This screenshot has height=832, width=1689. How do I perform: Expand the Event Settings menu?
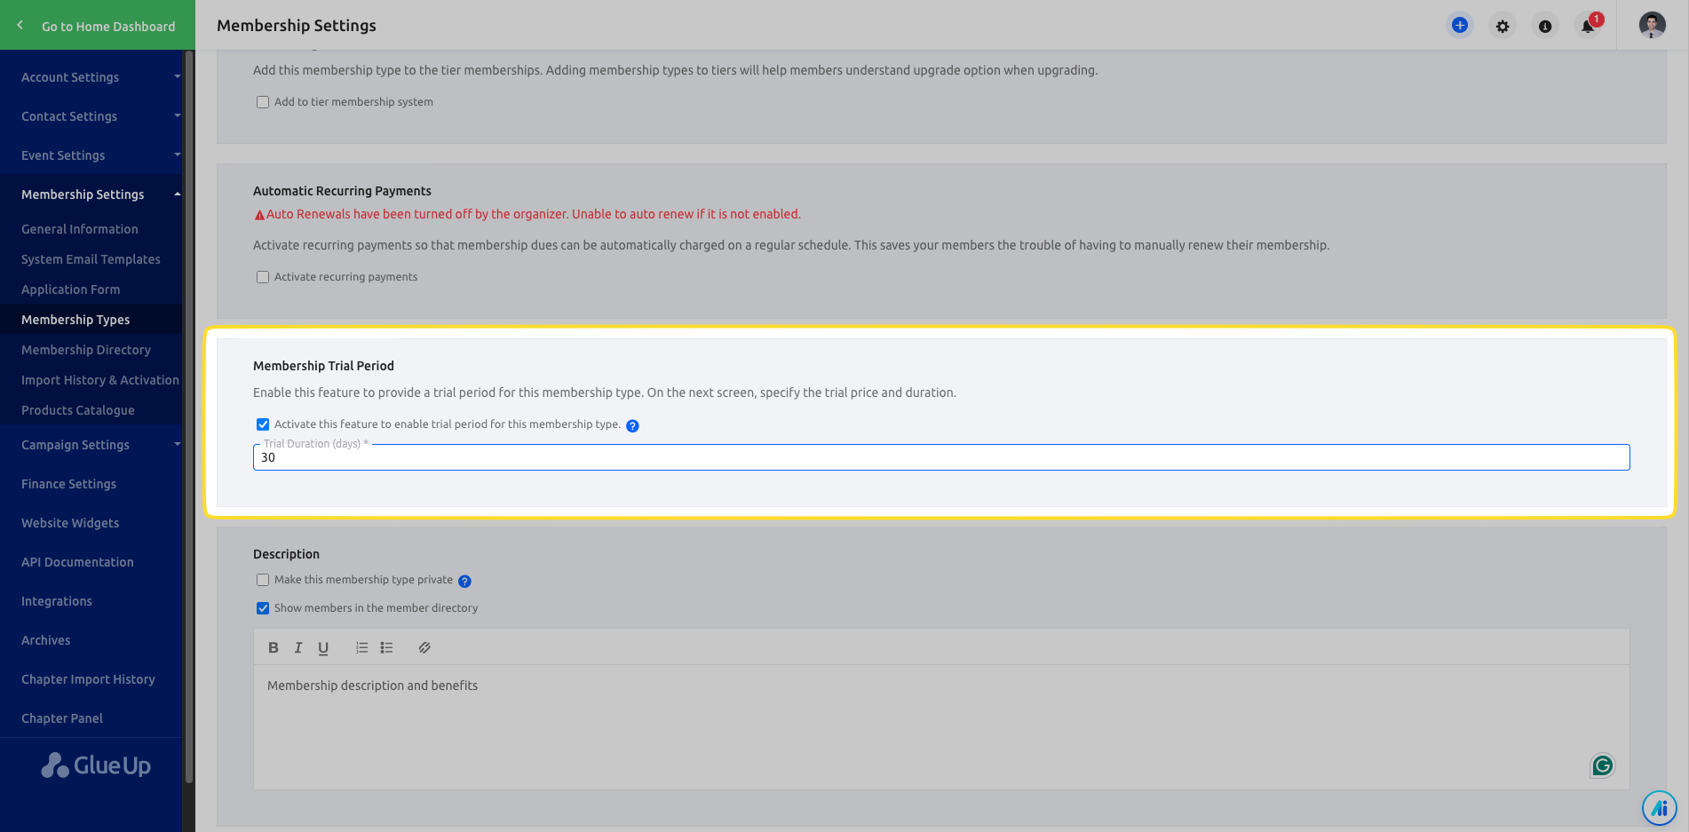click(98, 155)
